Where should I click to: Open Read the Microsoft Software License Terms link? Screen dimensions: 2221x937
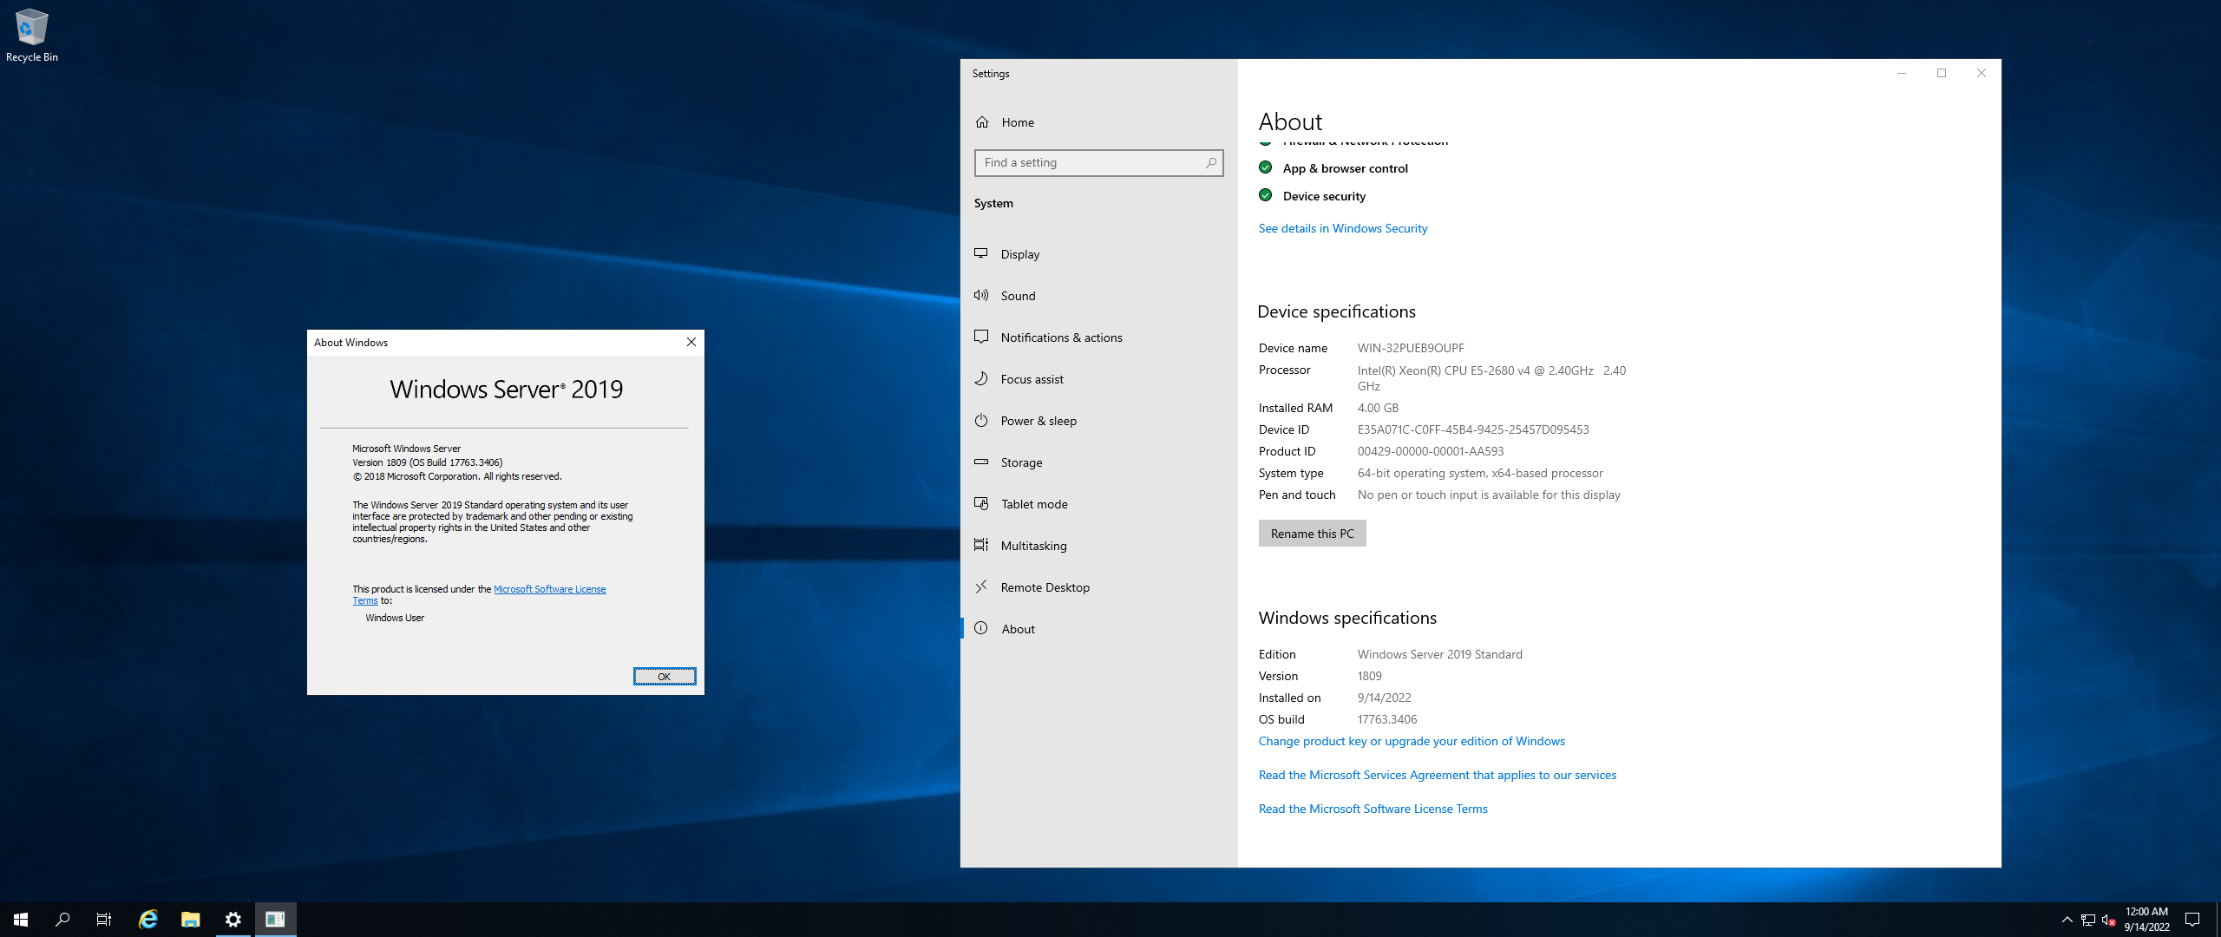1373,809
